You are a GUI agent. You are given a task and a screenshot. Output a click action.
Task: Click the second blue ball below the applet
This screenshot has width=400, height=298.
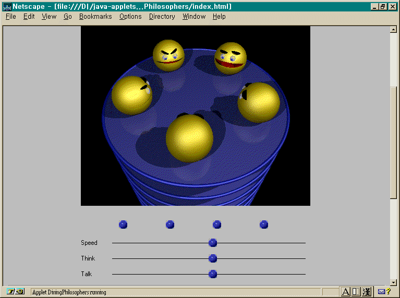click(170, 225)
